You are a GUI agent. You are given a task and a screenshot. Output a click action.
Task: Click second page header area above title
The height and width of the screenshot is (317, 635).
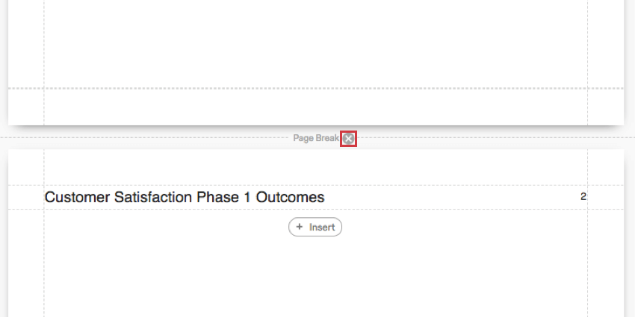tap(314, 168)
